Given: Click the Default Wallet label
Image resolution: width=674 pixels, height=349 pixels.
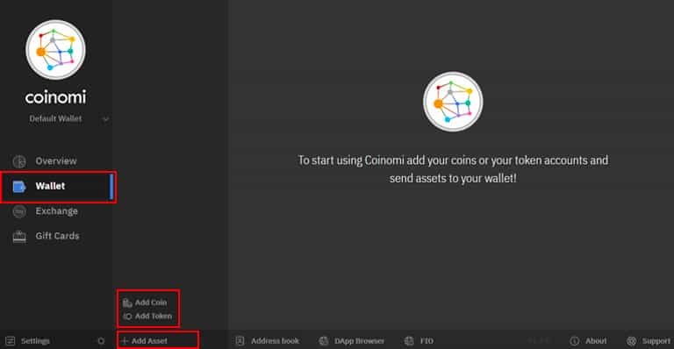Looking at the screenshot, I should coord(55,118).
